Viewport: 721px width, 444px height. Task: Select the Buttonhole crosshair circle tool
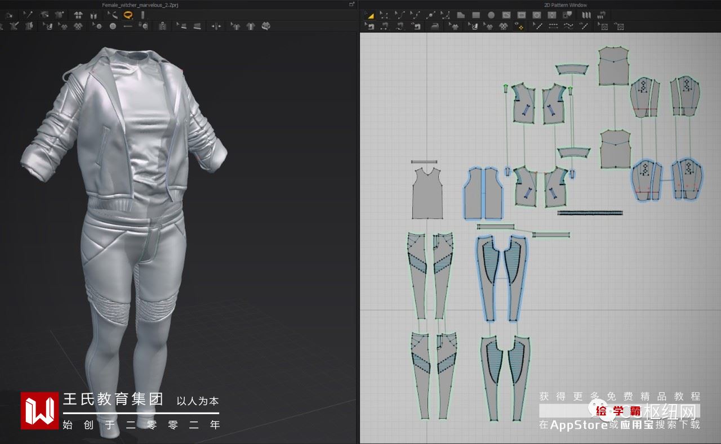tap(113, 26)
